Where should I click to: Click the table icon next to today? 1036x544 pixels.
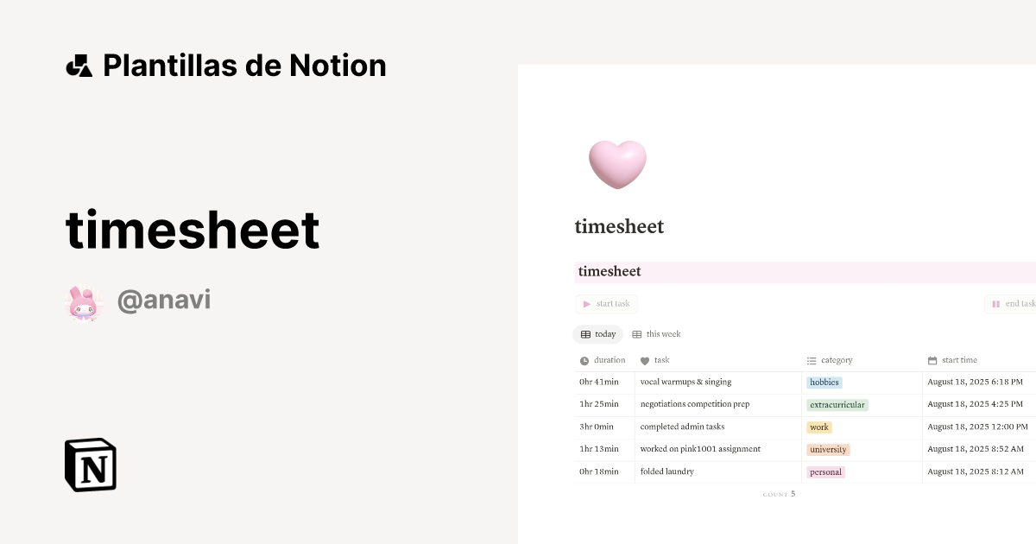584,334
